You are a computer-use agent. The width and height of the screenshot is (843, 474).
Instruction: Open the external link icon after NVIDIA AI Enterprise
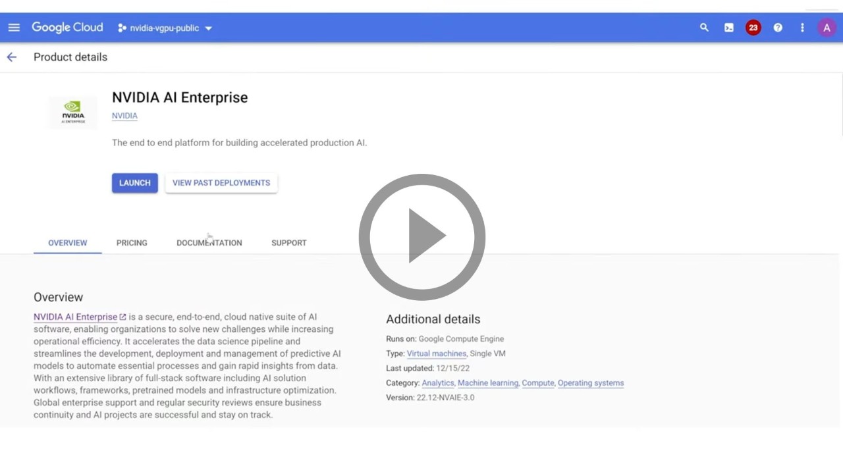coord(122,316)
